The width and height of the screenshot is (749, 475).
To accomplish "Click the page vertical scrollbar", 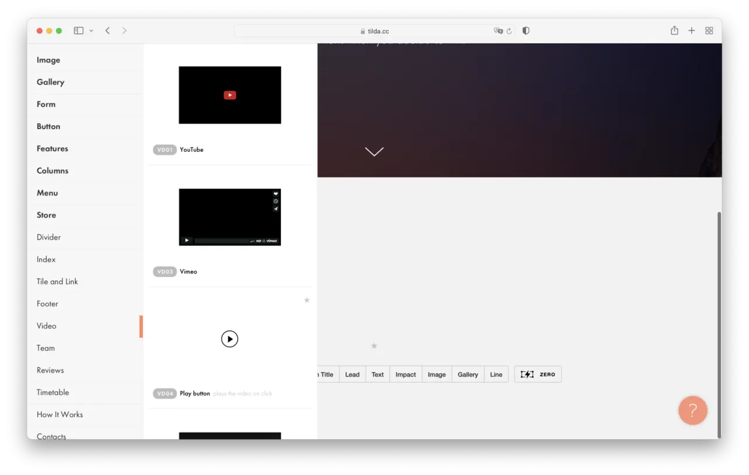I will [x=719, y=324].
